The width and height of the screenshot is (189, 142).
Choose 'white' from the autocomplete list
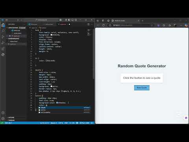[x=64, y=110]
